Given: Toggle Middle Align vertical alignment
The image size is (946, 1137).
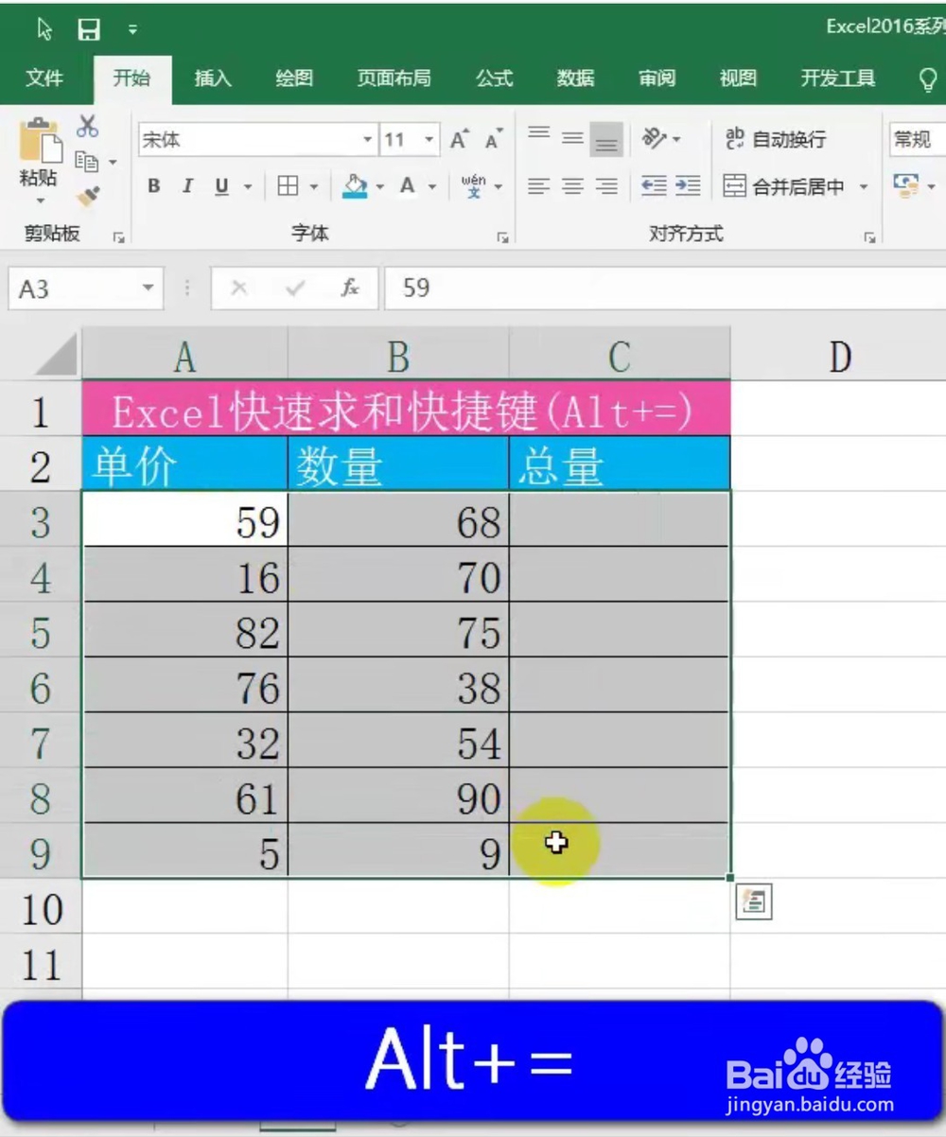Looking at the screenshot, I should click(572, 139).
